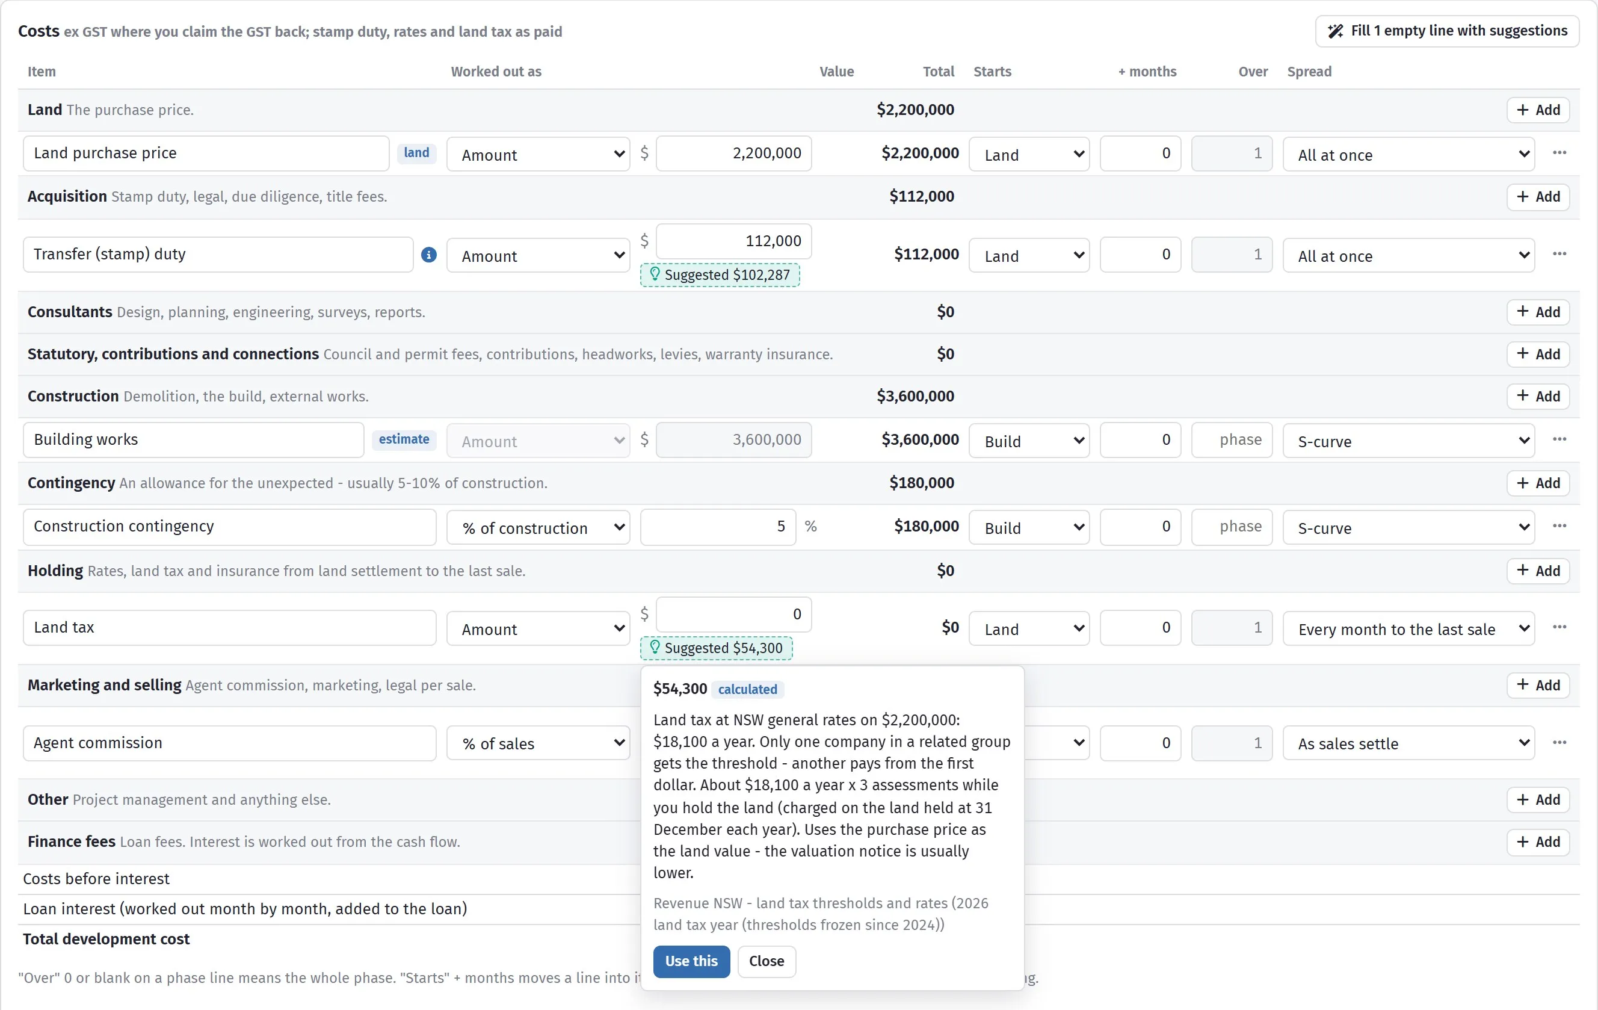Change the Spread dropdown for Building works
Viewport: 1598px width, 1010px height.
pyautogui.click(x=1408, y=440)
